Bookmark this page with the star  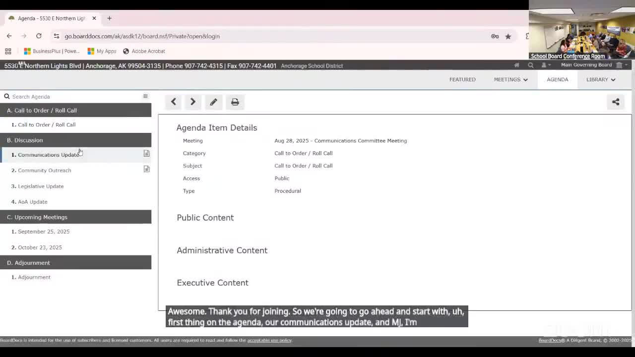pyautogui.click(x=508, y=36)
